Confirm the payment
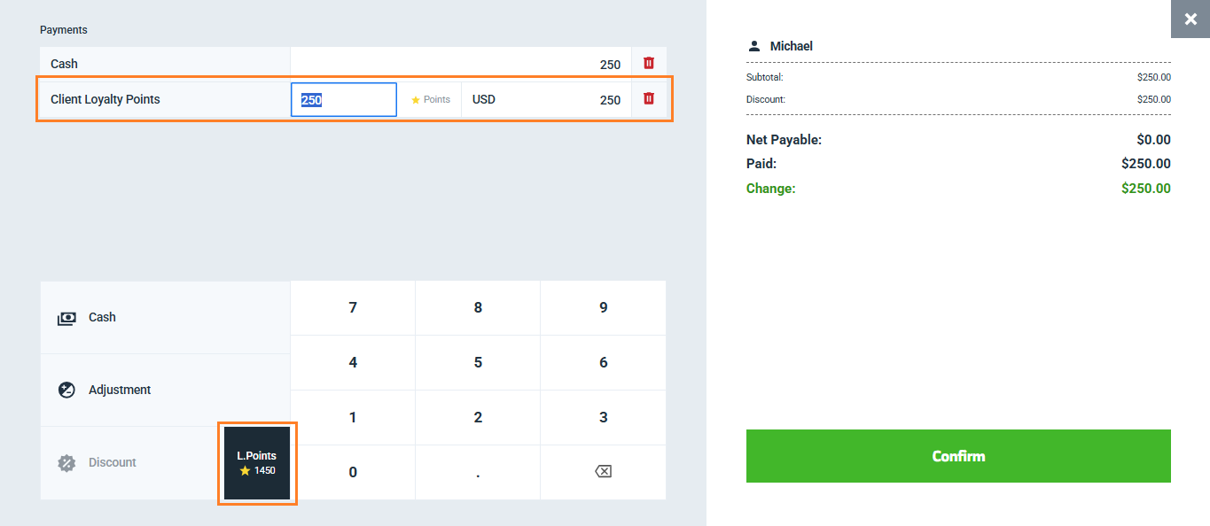1210x526 pixels. point(957,456)
